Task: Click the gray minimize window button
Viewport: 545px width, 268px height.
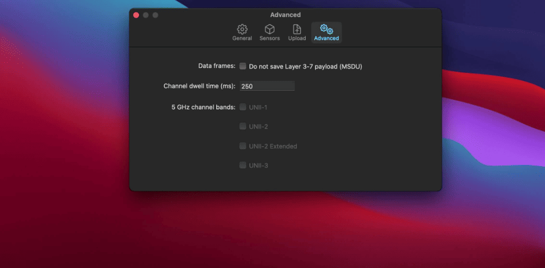Action: (146, 15)
